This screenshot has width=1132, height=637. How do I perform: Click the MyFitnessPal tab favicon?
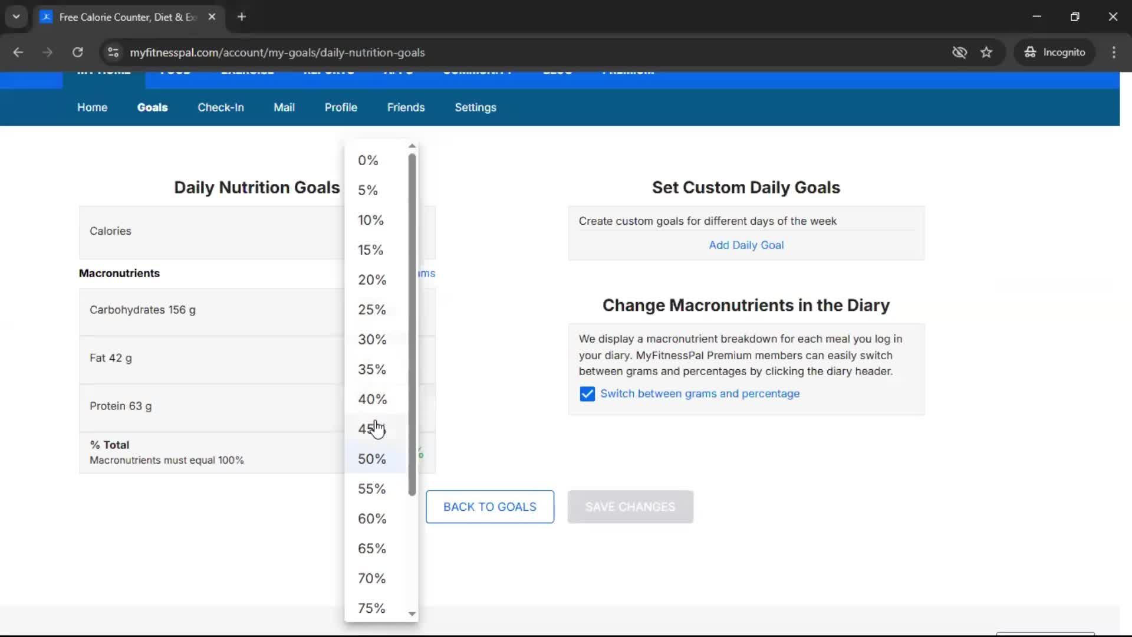(46, 17)
